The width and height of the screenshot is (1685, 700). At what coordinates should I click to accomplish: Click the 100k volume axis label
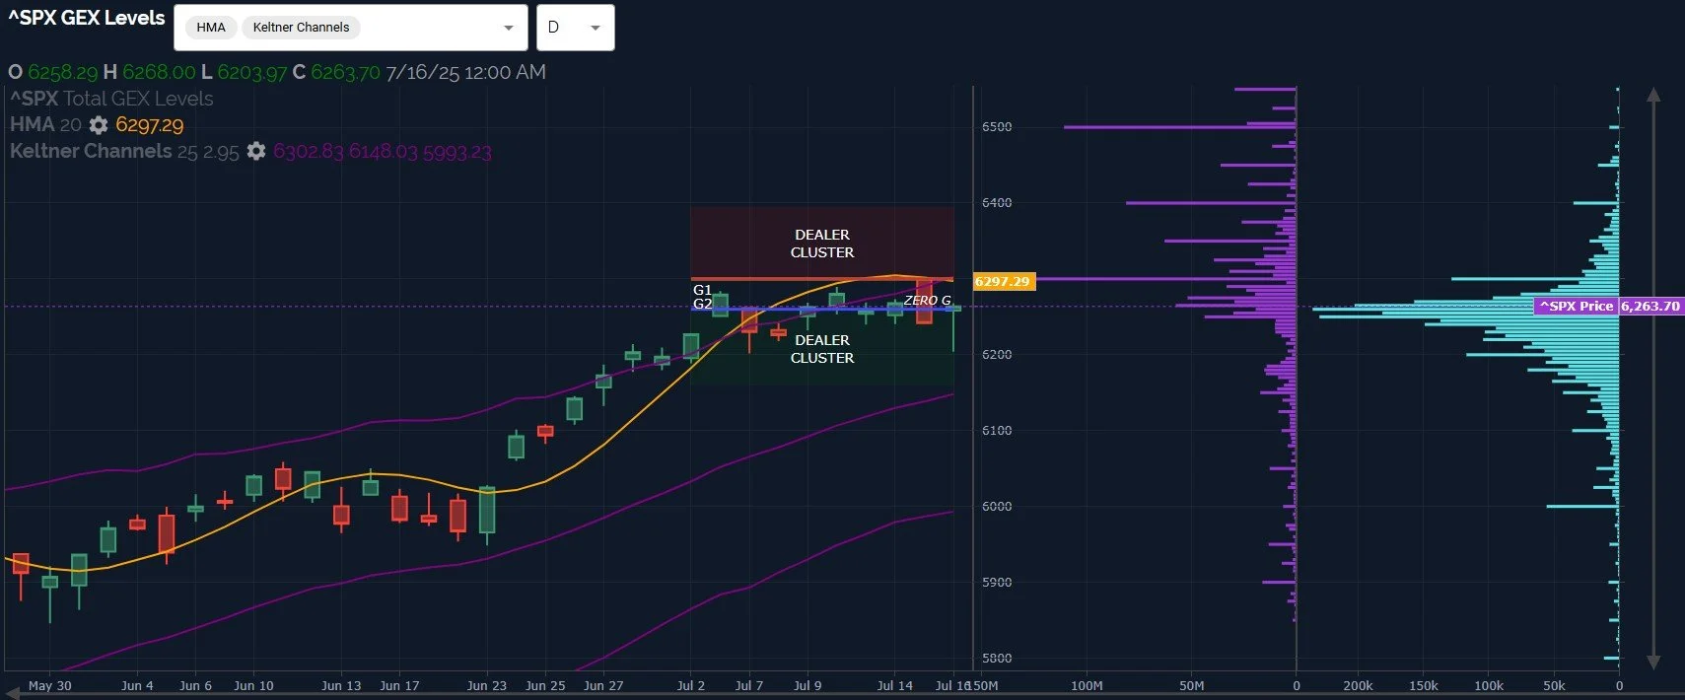[1489, 685]
